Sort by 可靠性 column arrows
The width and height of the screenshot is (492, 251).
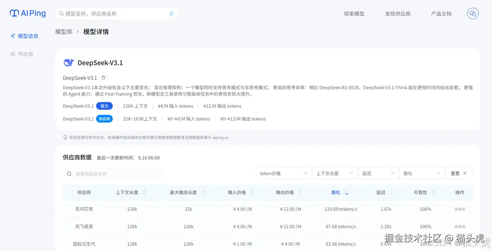coord(434,192)
